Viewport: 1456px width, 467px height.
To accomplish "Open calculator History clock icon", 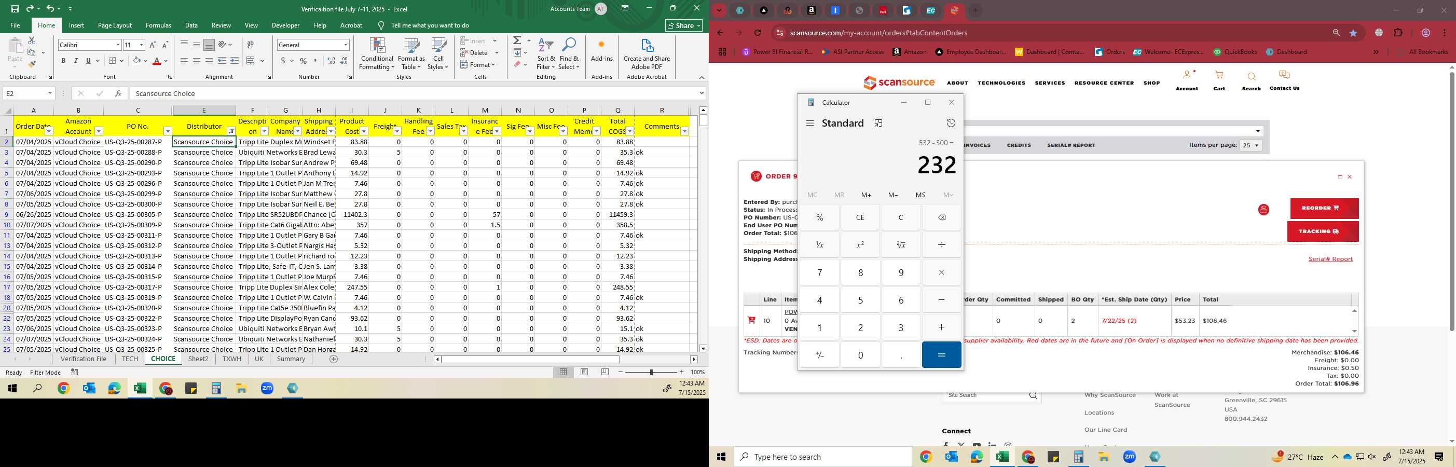I will click(x=951, y=123).
